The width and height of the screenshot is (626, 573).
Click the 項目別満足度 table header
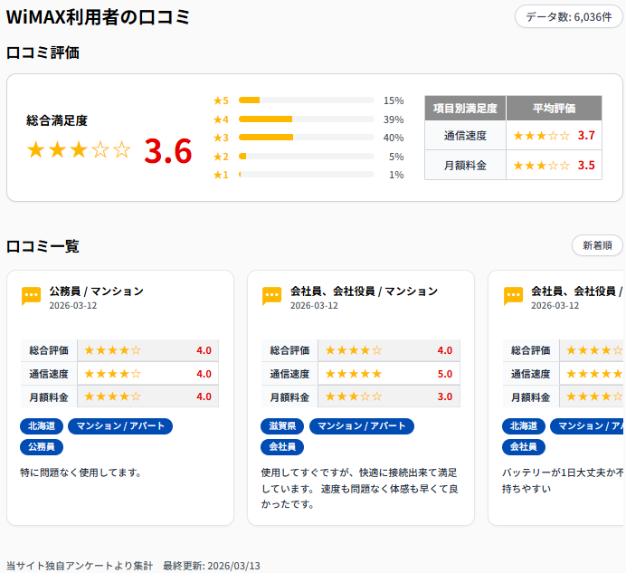pos(465,108)
